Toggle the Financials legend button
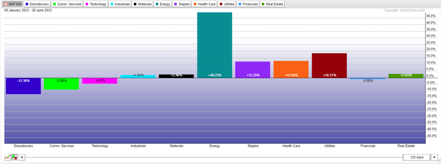Screen dimensions: 441x164 click(x=248, y=4)
